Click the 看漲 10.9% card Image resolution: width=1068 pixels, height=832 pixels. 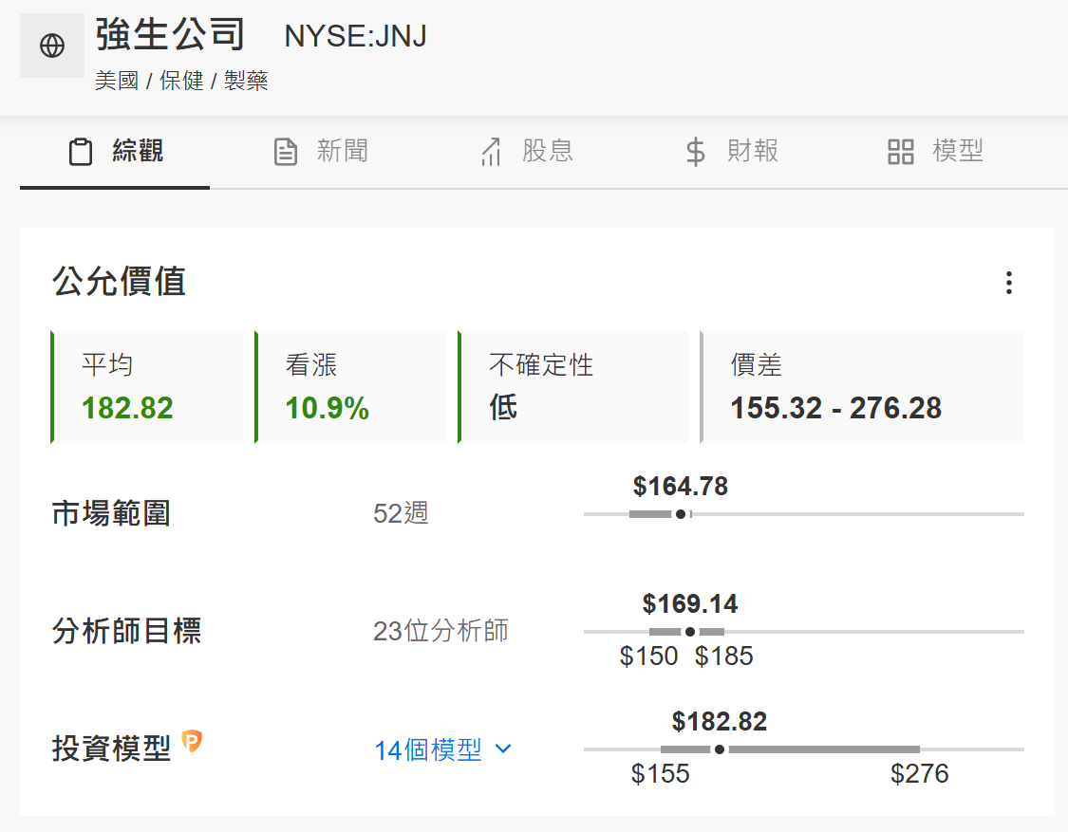pyautogui.click(x=350, y=387)
